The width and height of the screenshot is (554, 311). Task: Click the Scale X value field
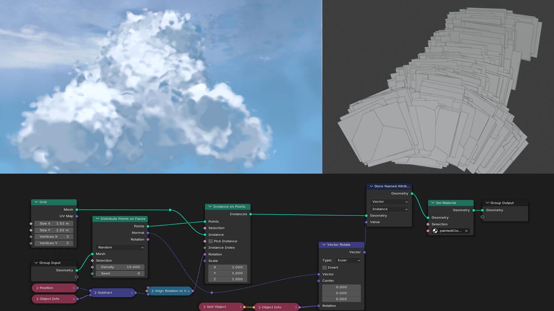(227, 267)
